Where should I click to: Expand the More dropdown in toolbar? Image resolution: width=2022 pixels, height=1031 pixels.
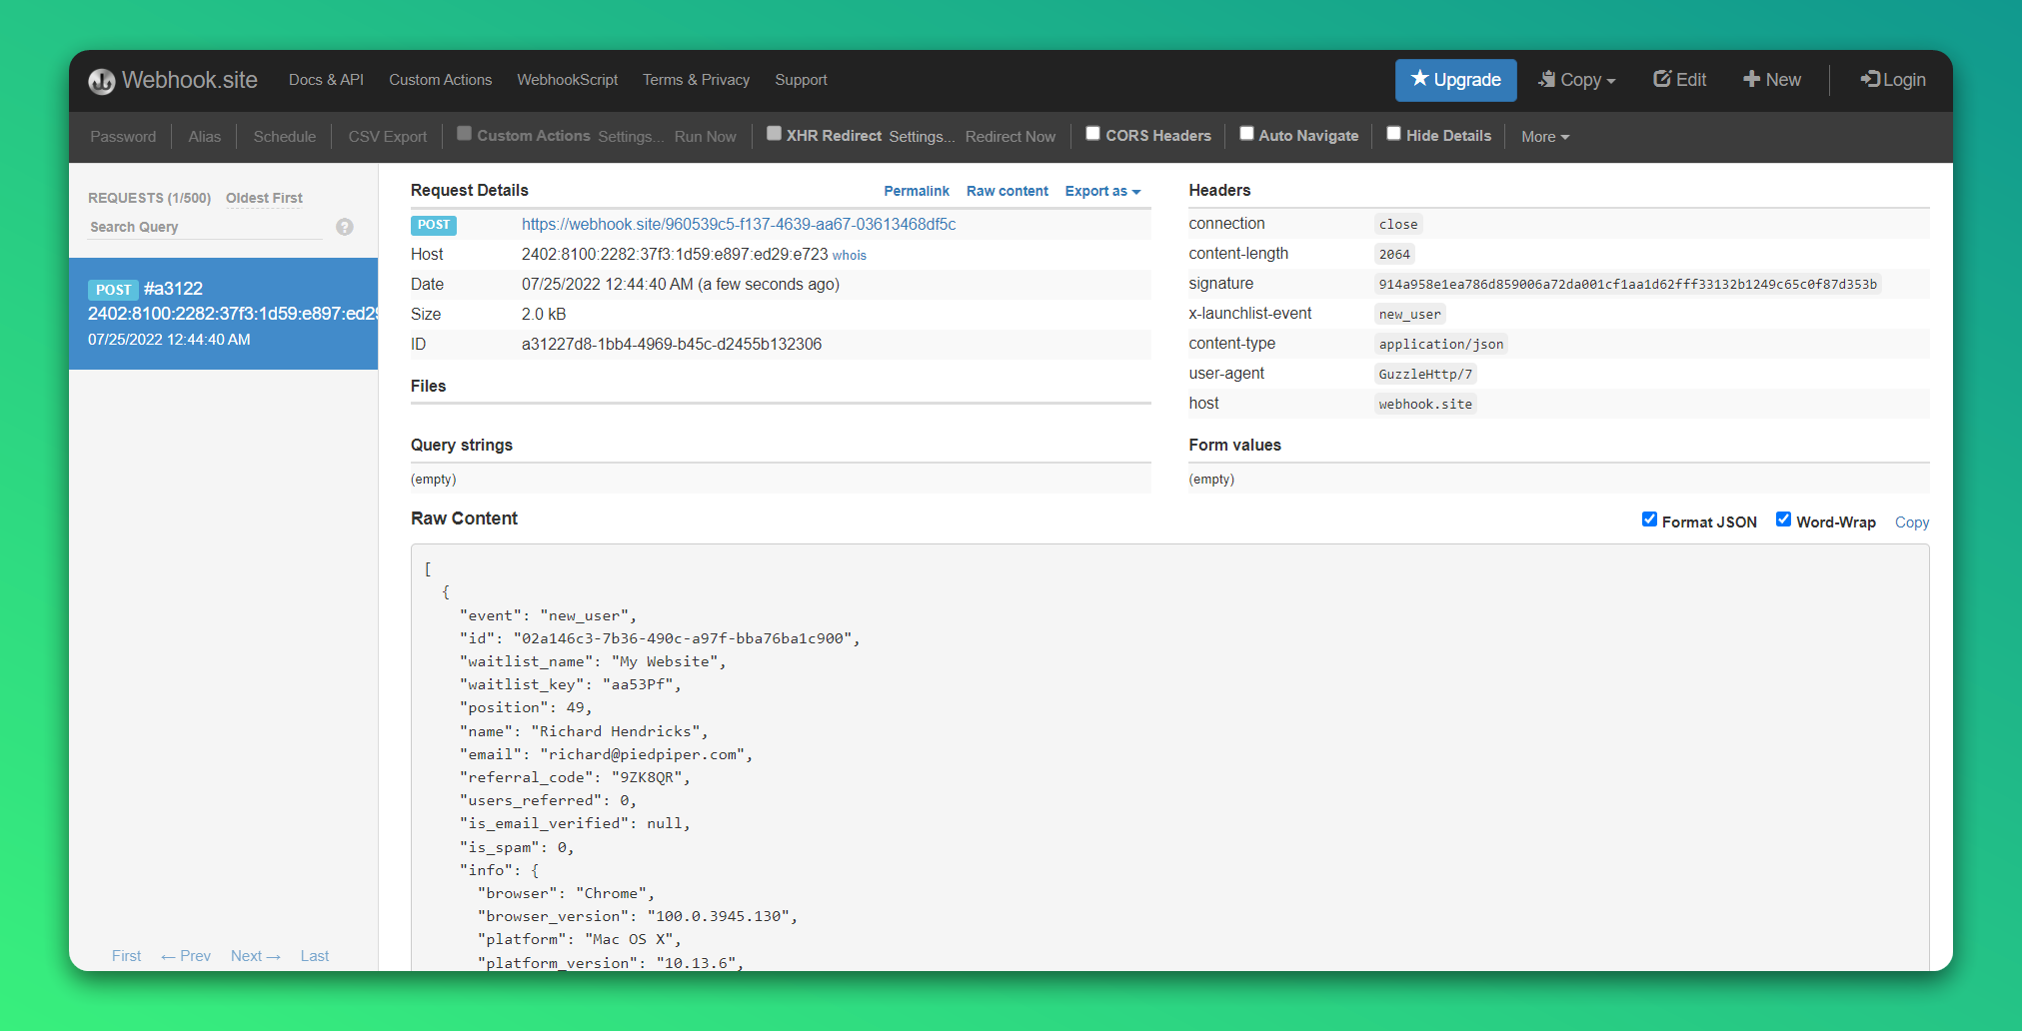click(1545, 137)
